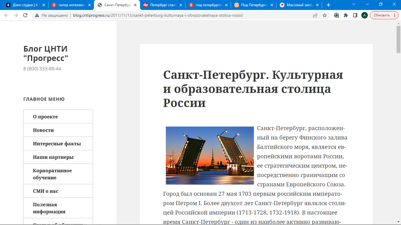Open the profile avatar 'A'
401x225 pixels.
(x=365, y=15)
